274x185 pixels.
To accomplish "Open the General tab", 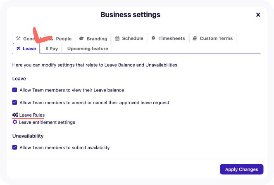I will (28, 38).
